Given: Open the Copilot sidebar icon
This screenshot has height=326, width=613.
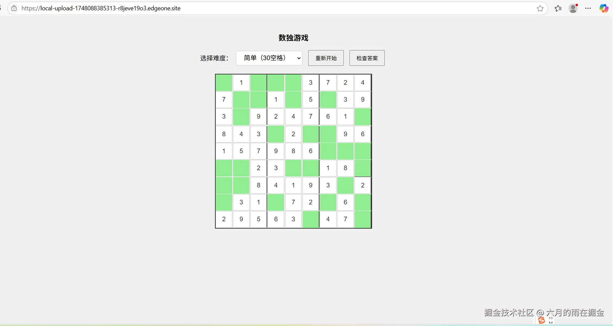Looking at the screenshot, I should pyautogui.click(x=604, y=8).
